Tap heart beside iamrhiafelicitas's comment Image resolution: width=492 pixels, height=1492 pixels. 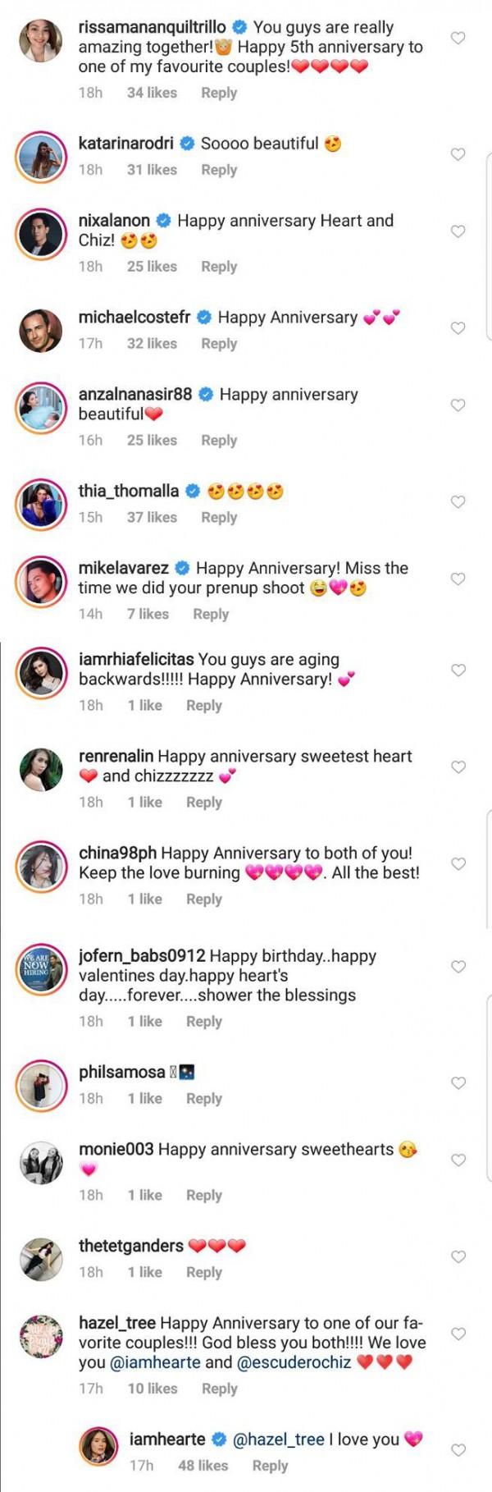pos(458,670)
